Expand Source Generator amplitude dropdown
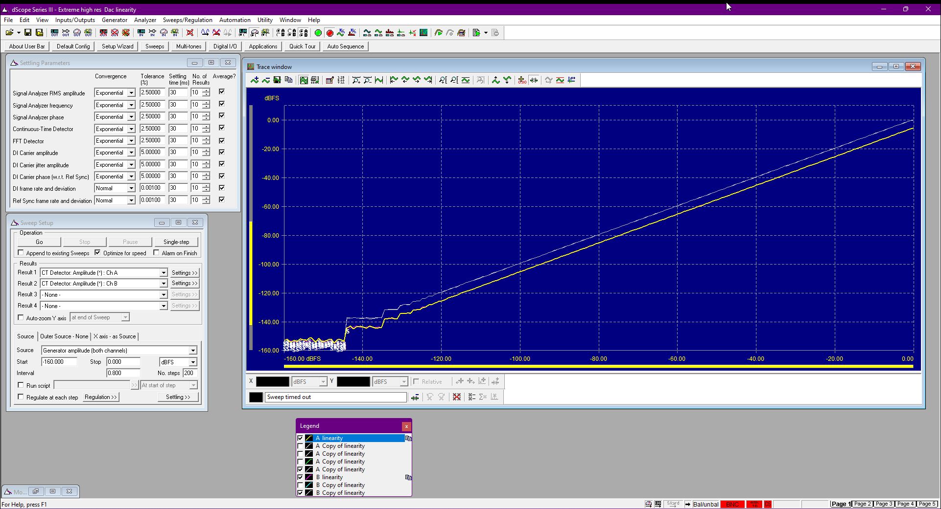Screen dimensions: 941x509 click(x=193, y=351)
